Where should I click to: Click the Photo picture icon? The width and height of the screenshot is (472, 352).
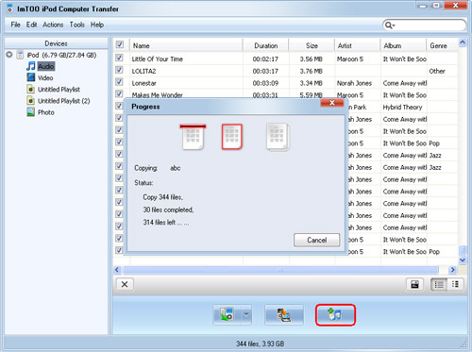(31, 112)
